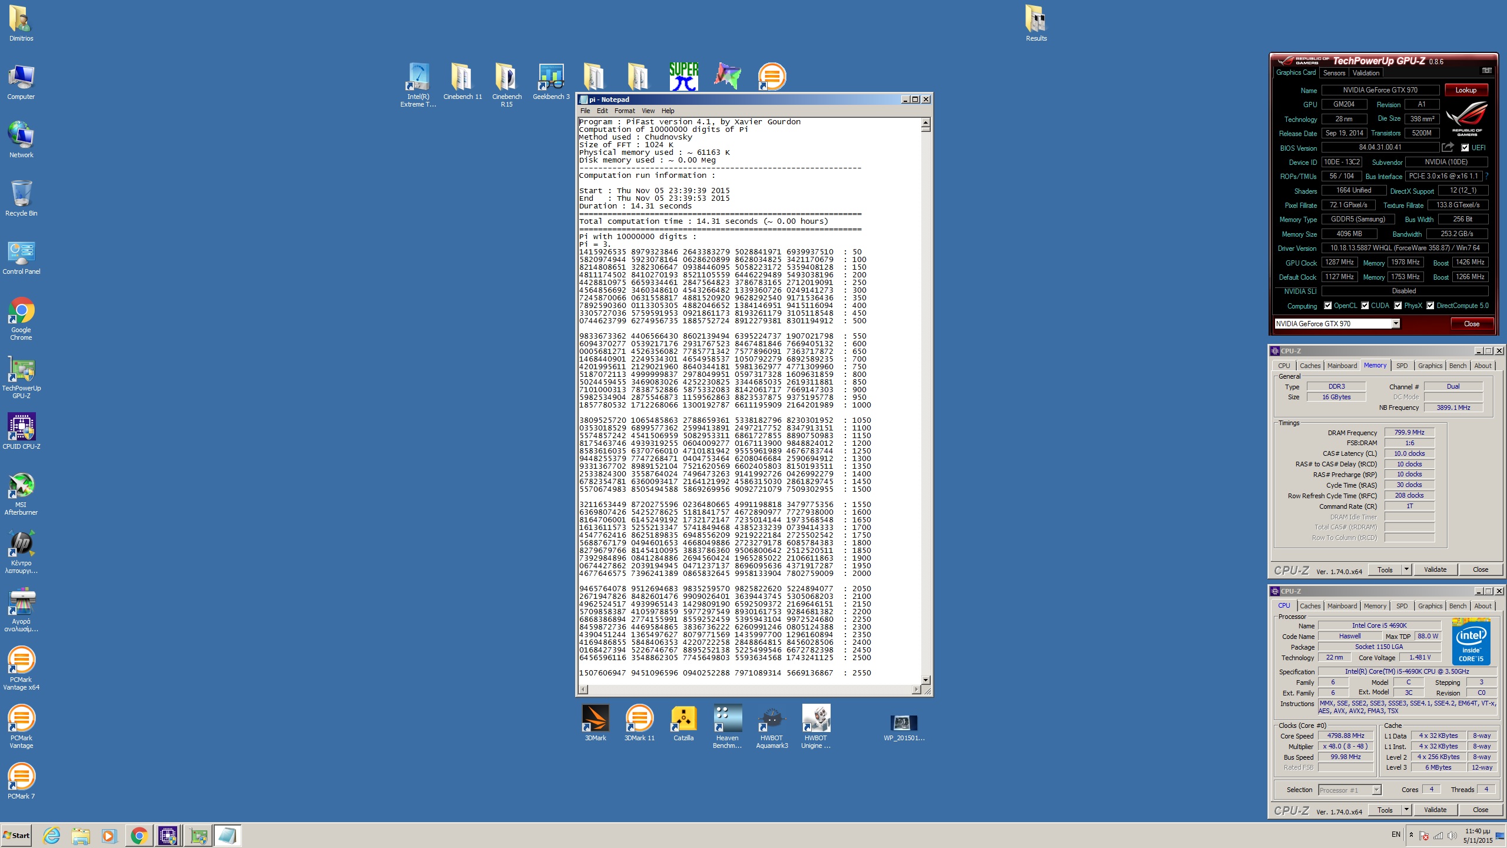This screenshot has height=848, width=1507.
Task: Click the red Close button in GPU-Z
Action: click(1471, 324)
